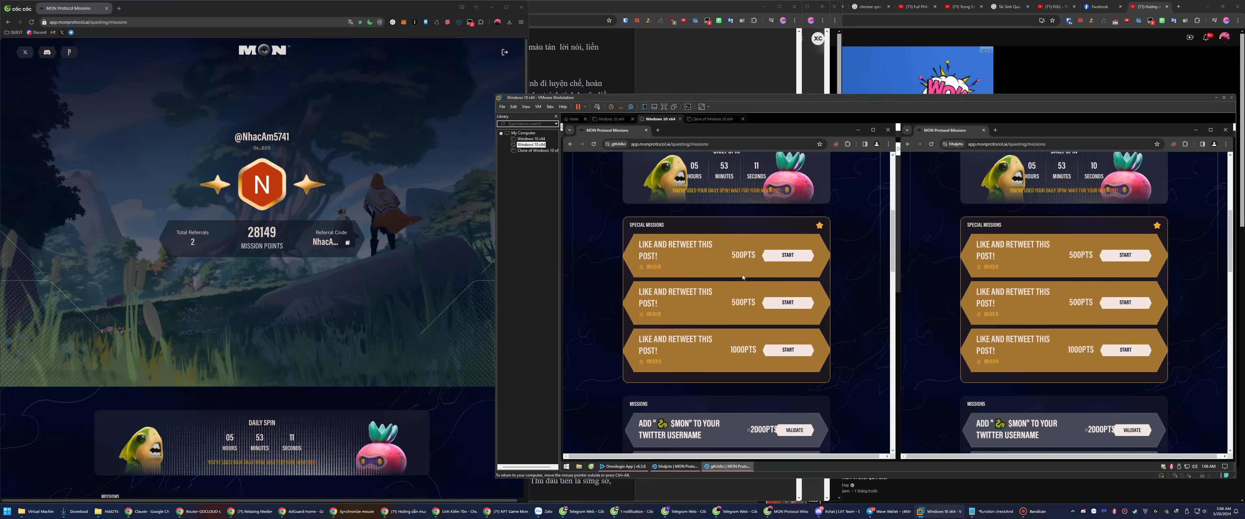Click START on the left 1000PTS mission
The width and height of the screenshot is (1245, 519).
[x=788, y=350]
